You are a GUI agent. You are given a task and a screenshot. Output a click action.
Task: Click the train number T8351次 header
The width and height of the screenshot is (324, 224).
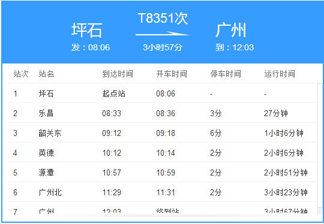(x=163, y=19)
